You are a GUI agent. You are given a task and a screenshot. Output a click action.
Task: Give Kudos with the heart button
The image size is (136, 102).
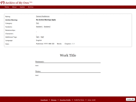130,99
